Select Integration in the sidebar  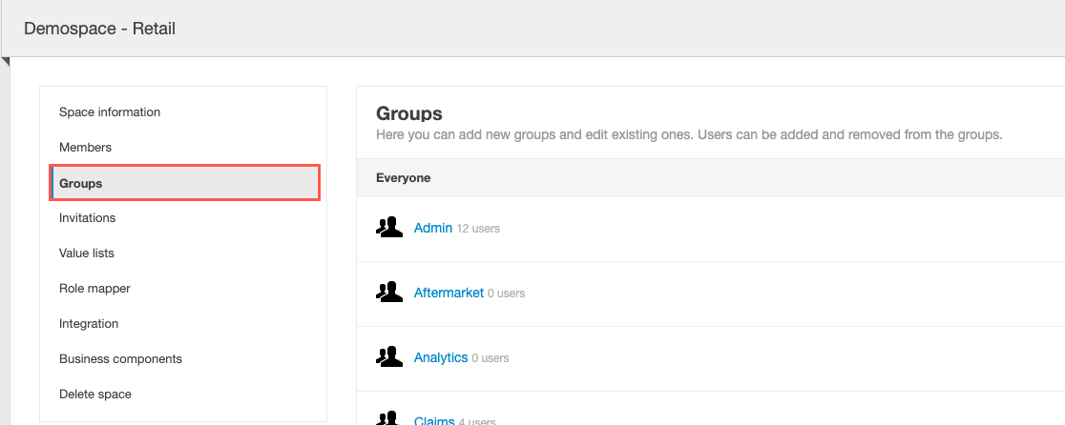coord(89,324)
